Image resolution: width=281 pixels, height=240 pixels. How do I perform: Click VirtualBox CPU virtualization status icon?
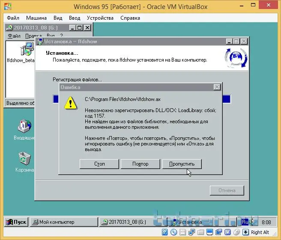pyautogui.click(x=227, y=232)
